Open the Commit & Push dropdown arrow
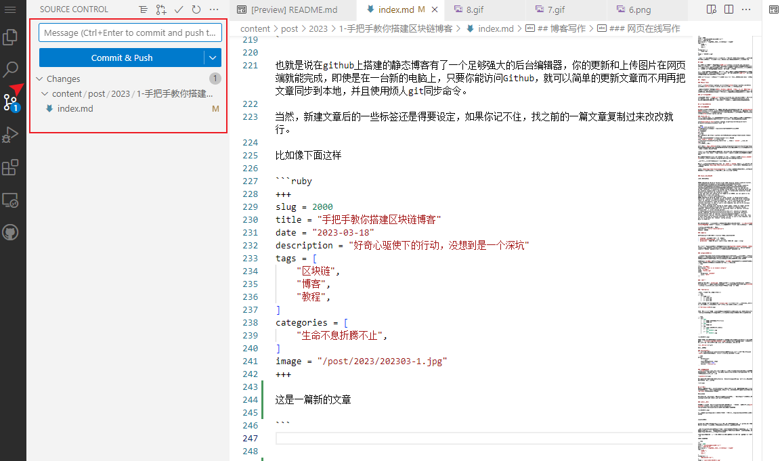 (213, 58)
